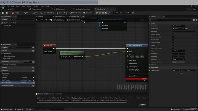198x111 pixels.
Task: Collapse the Components variable category
Action: pos(1,73)
